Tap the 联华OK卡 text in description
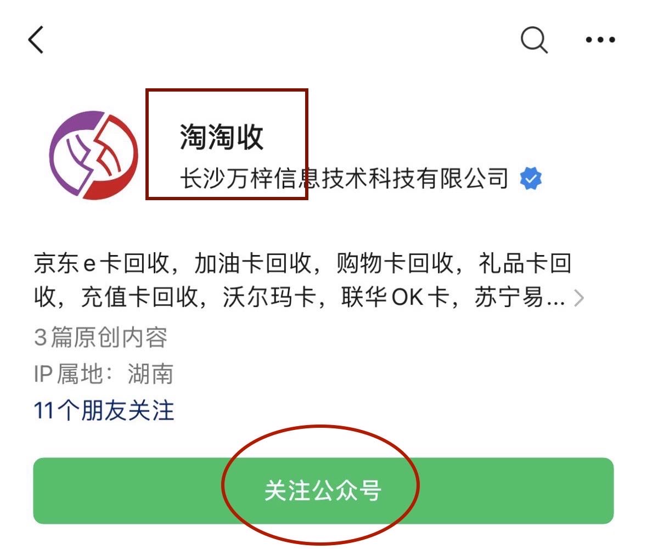Image resolution: width=647 pixels, height=549 pixels. point(395,297)
